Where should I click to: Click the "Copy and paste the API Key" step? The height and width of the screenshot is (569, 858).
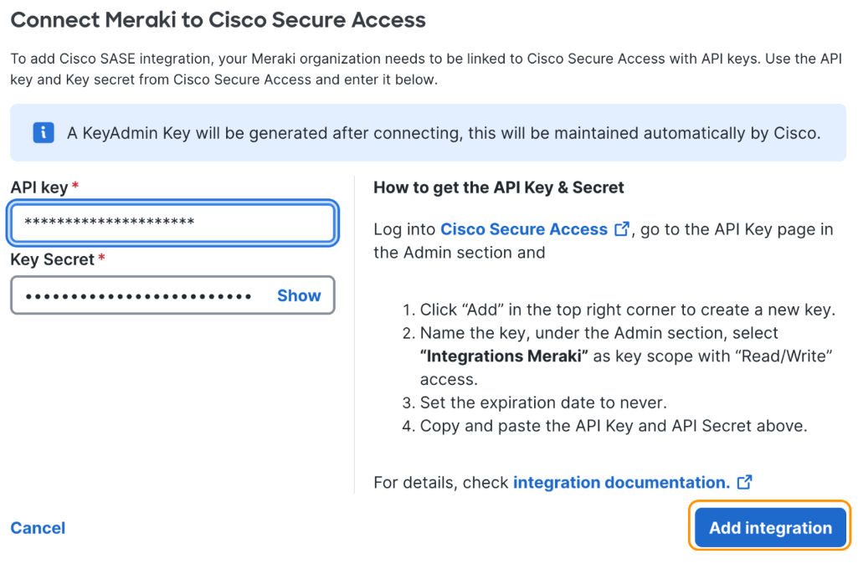613,426
